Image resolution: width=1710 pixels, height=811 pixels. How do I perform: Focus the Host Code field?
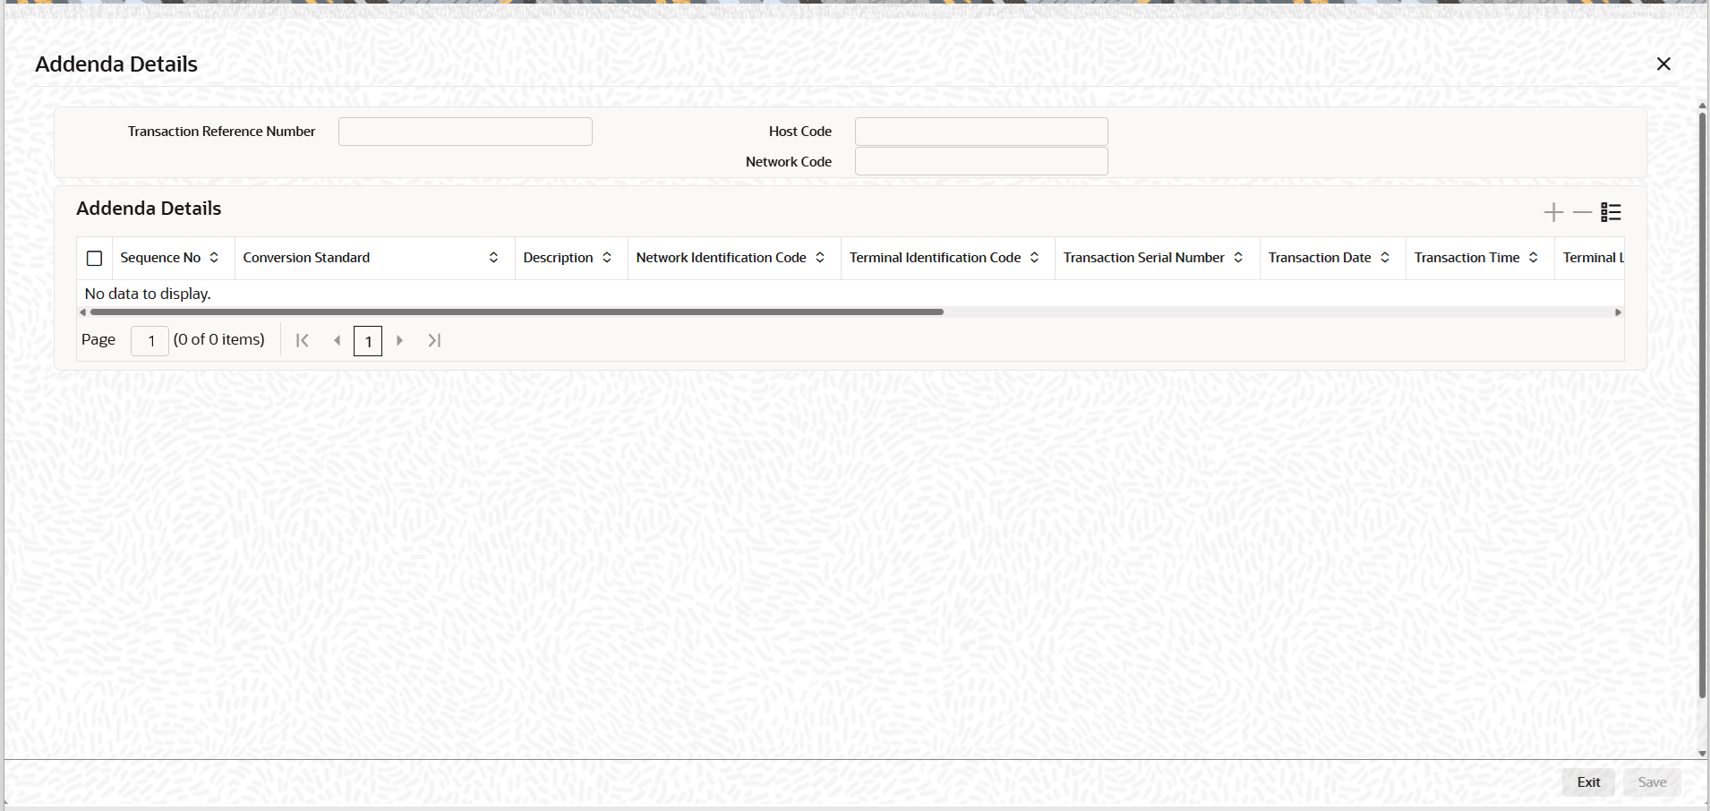coord(981,132)
